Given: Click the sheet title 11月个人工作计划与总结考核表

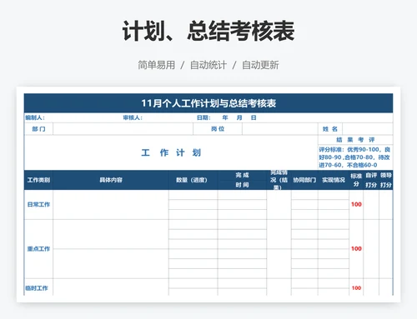Looking at the screenshot, I should [208, 103].
